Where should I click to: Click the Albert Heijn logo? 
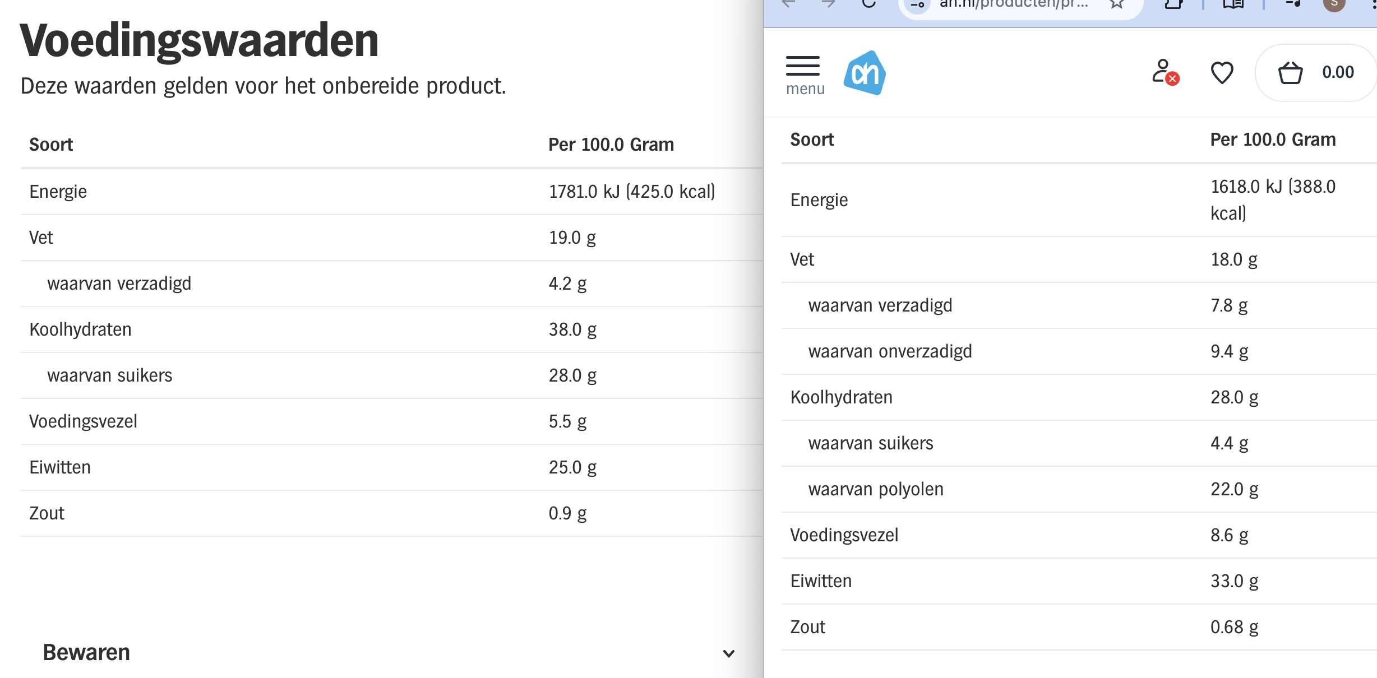pos(865,73)
